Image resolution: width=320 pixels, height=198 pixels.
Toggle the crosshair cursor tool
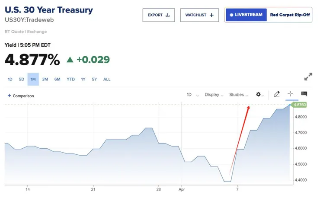coord(290,94)
